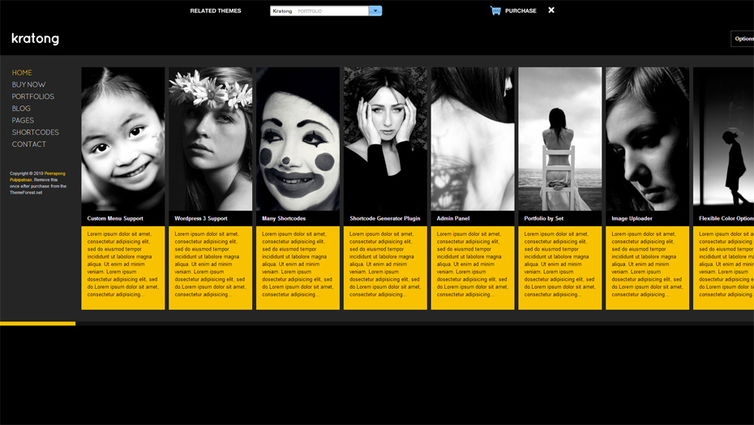Image resolution: width=754 pixels, height=425 pixels.
Task: Open the flower crown woman thumbnail
Action: (210, 139)
